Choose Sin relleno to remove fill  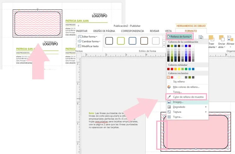(x=187, y=82)
